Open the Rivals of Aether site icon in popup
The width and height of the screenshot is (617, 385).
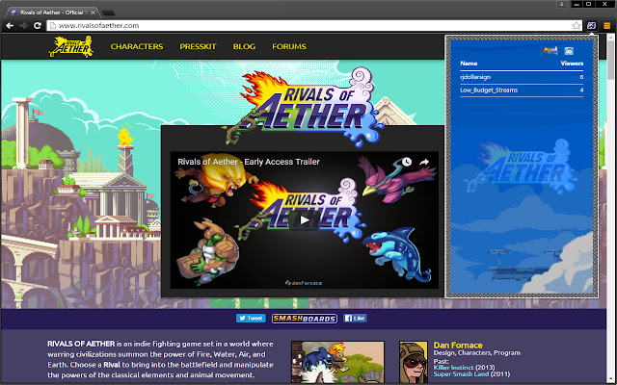(550, 50)
